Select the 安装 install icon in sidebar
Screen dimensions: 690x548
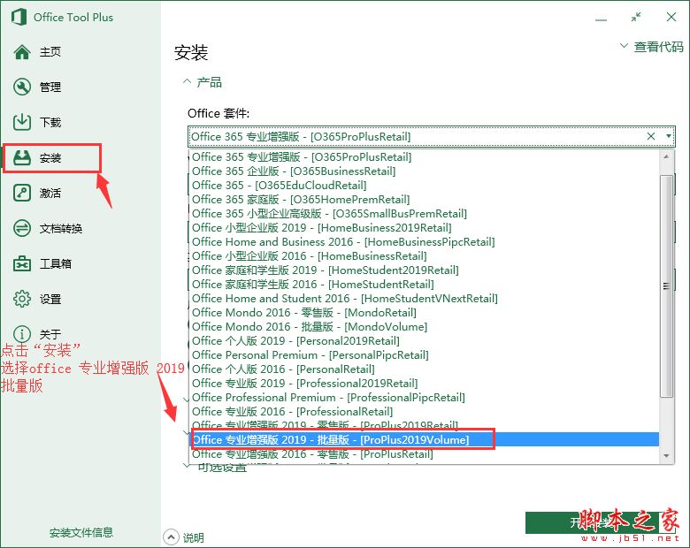22,157
